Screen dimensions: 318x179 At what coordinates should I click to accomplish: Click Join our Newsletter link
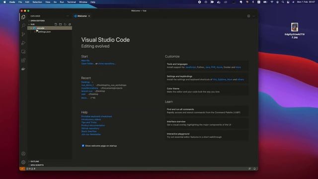91,134
